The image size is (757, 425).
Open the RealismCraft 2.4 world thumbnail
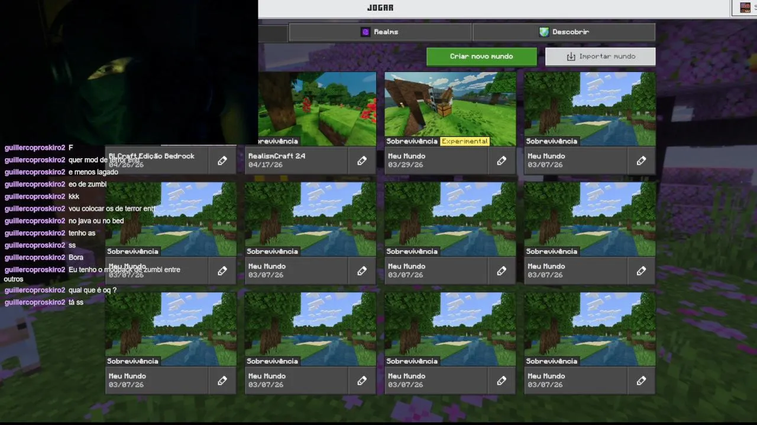(317, 109)
